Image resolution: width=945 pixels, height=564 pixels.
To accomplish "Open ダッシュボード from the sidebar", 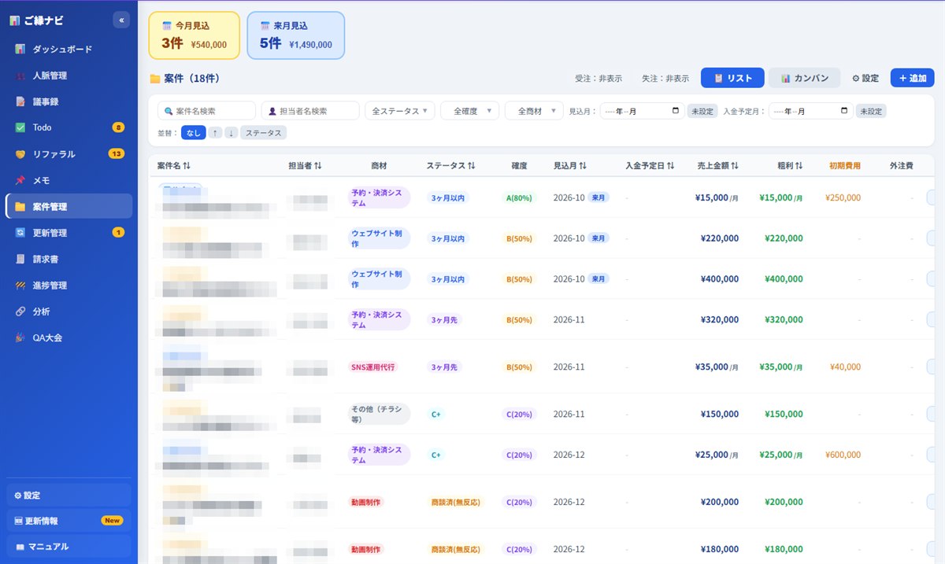I will pos(69,49).
